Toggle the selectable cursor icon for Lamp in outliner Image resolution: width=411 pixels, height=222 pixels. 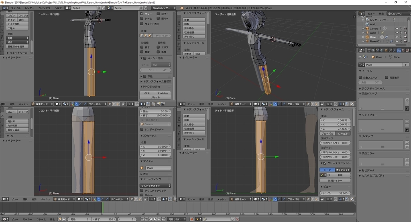[x=401, y=33]
